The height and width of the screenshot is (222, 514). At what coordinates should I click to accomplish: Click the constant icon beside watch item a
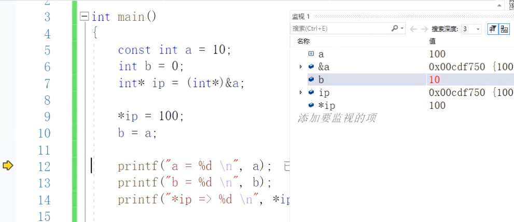(311, 53)
